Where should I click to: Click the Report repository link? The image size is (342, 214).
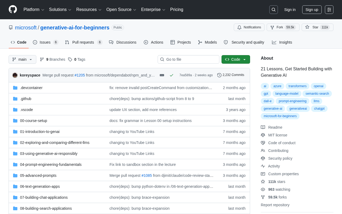tap(275, 205)
